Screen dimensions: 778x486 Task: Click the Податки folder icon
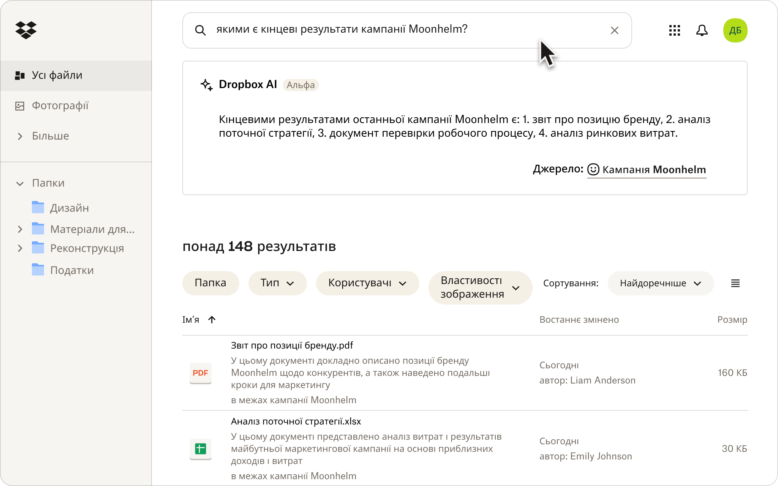38,270
